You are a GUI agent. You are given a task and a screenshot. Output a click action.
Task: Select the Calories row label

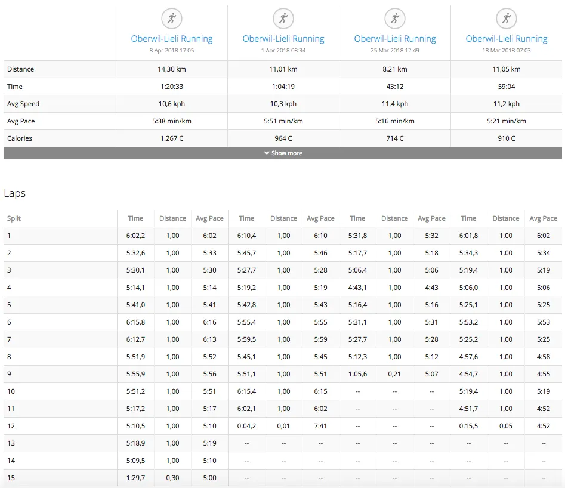pos(20,138)
